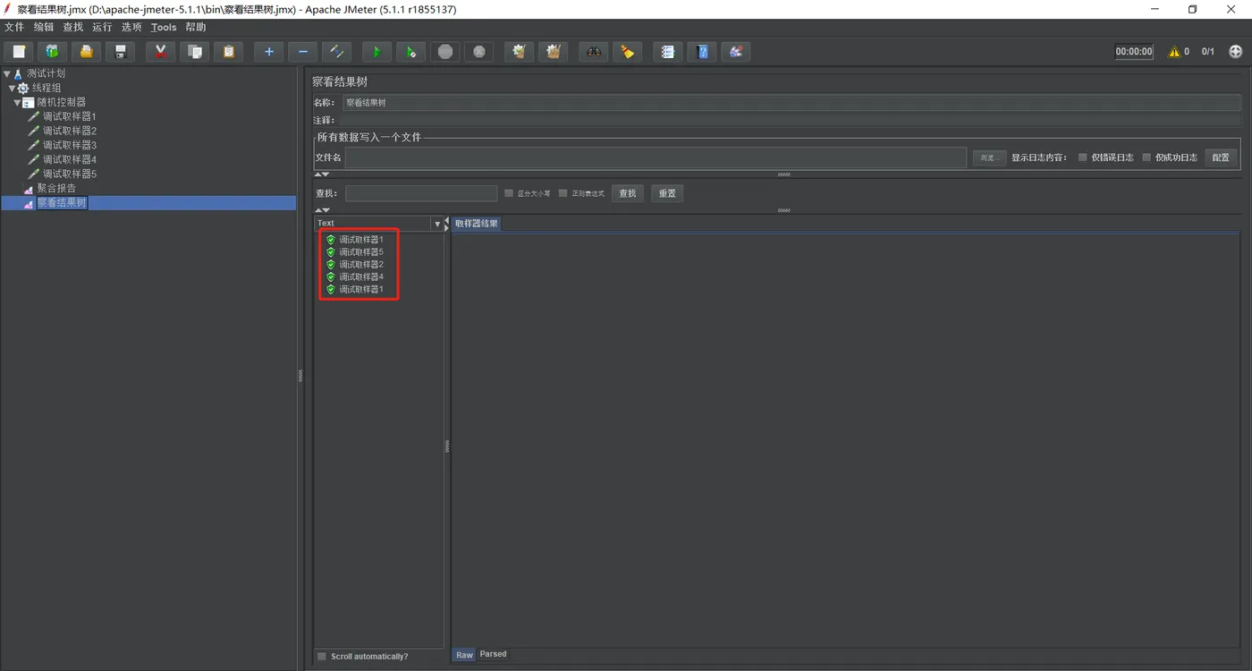Click the 文件名 input field
Viewport: 1252px width, 671px height.
click(656, 157)
